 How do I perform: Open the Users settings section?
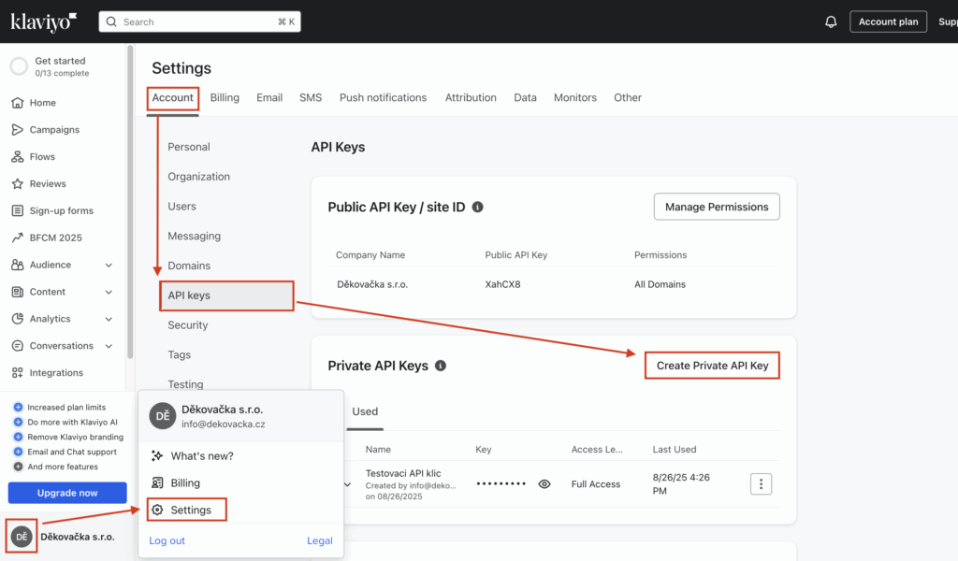click(181, 207)
